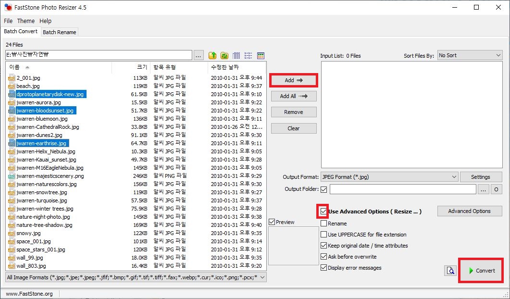Viewport: 510px width, 299px height.
Task: Select jwarren-turquoise.jpg in file list
Action: click(x=42, y=200)
